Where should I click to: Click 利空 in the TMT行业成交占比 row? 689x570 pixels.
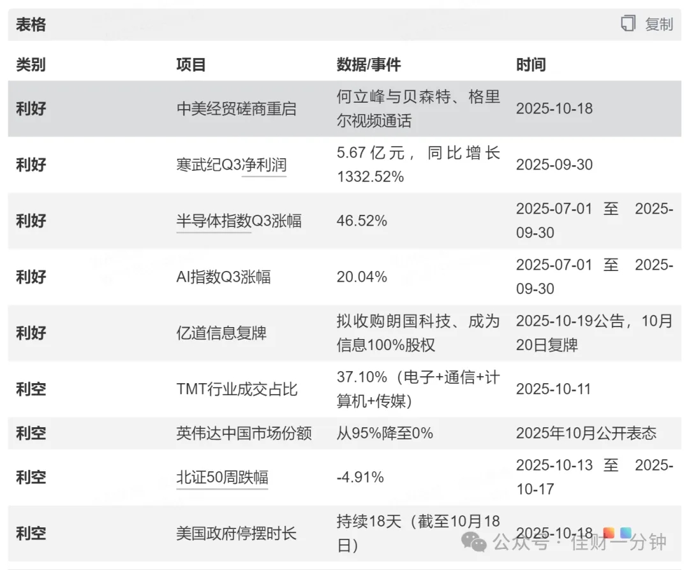click(x=31, y=389)
